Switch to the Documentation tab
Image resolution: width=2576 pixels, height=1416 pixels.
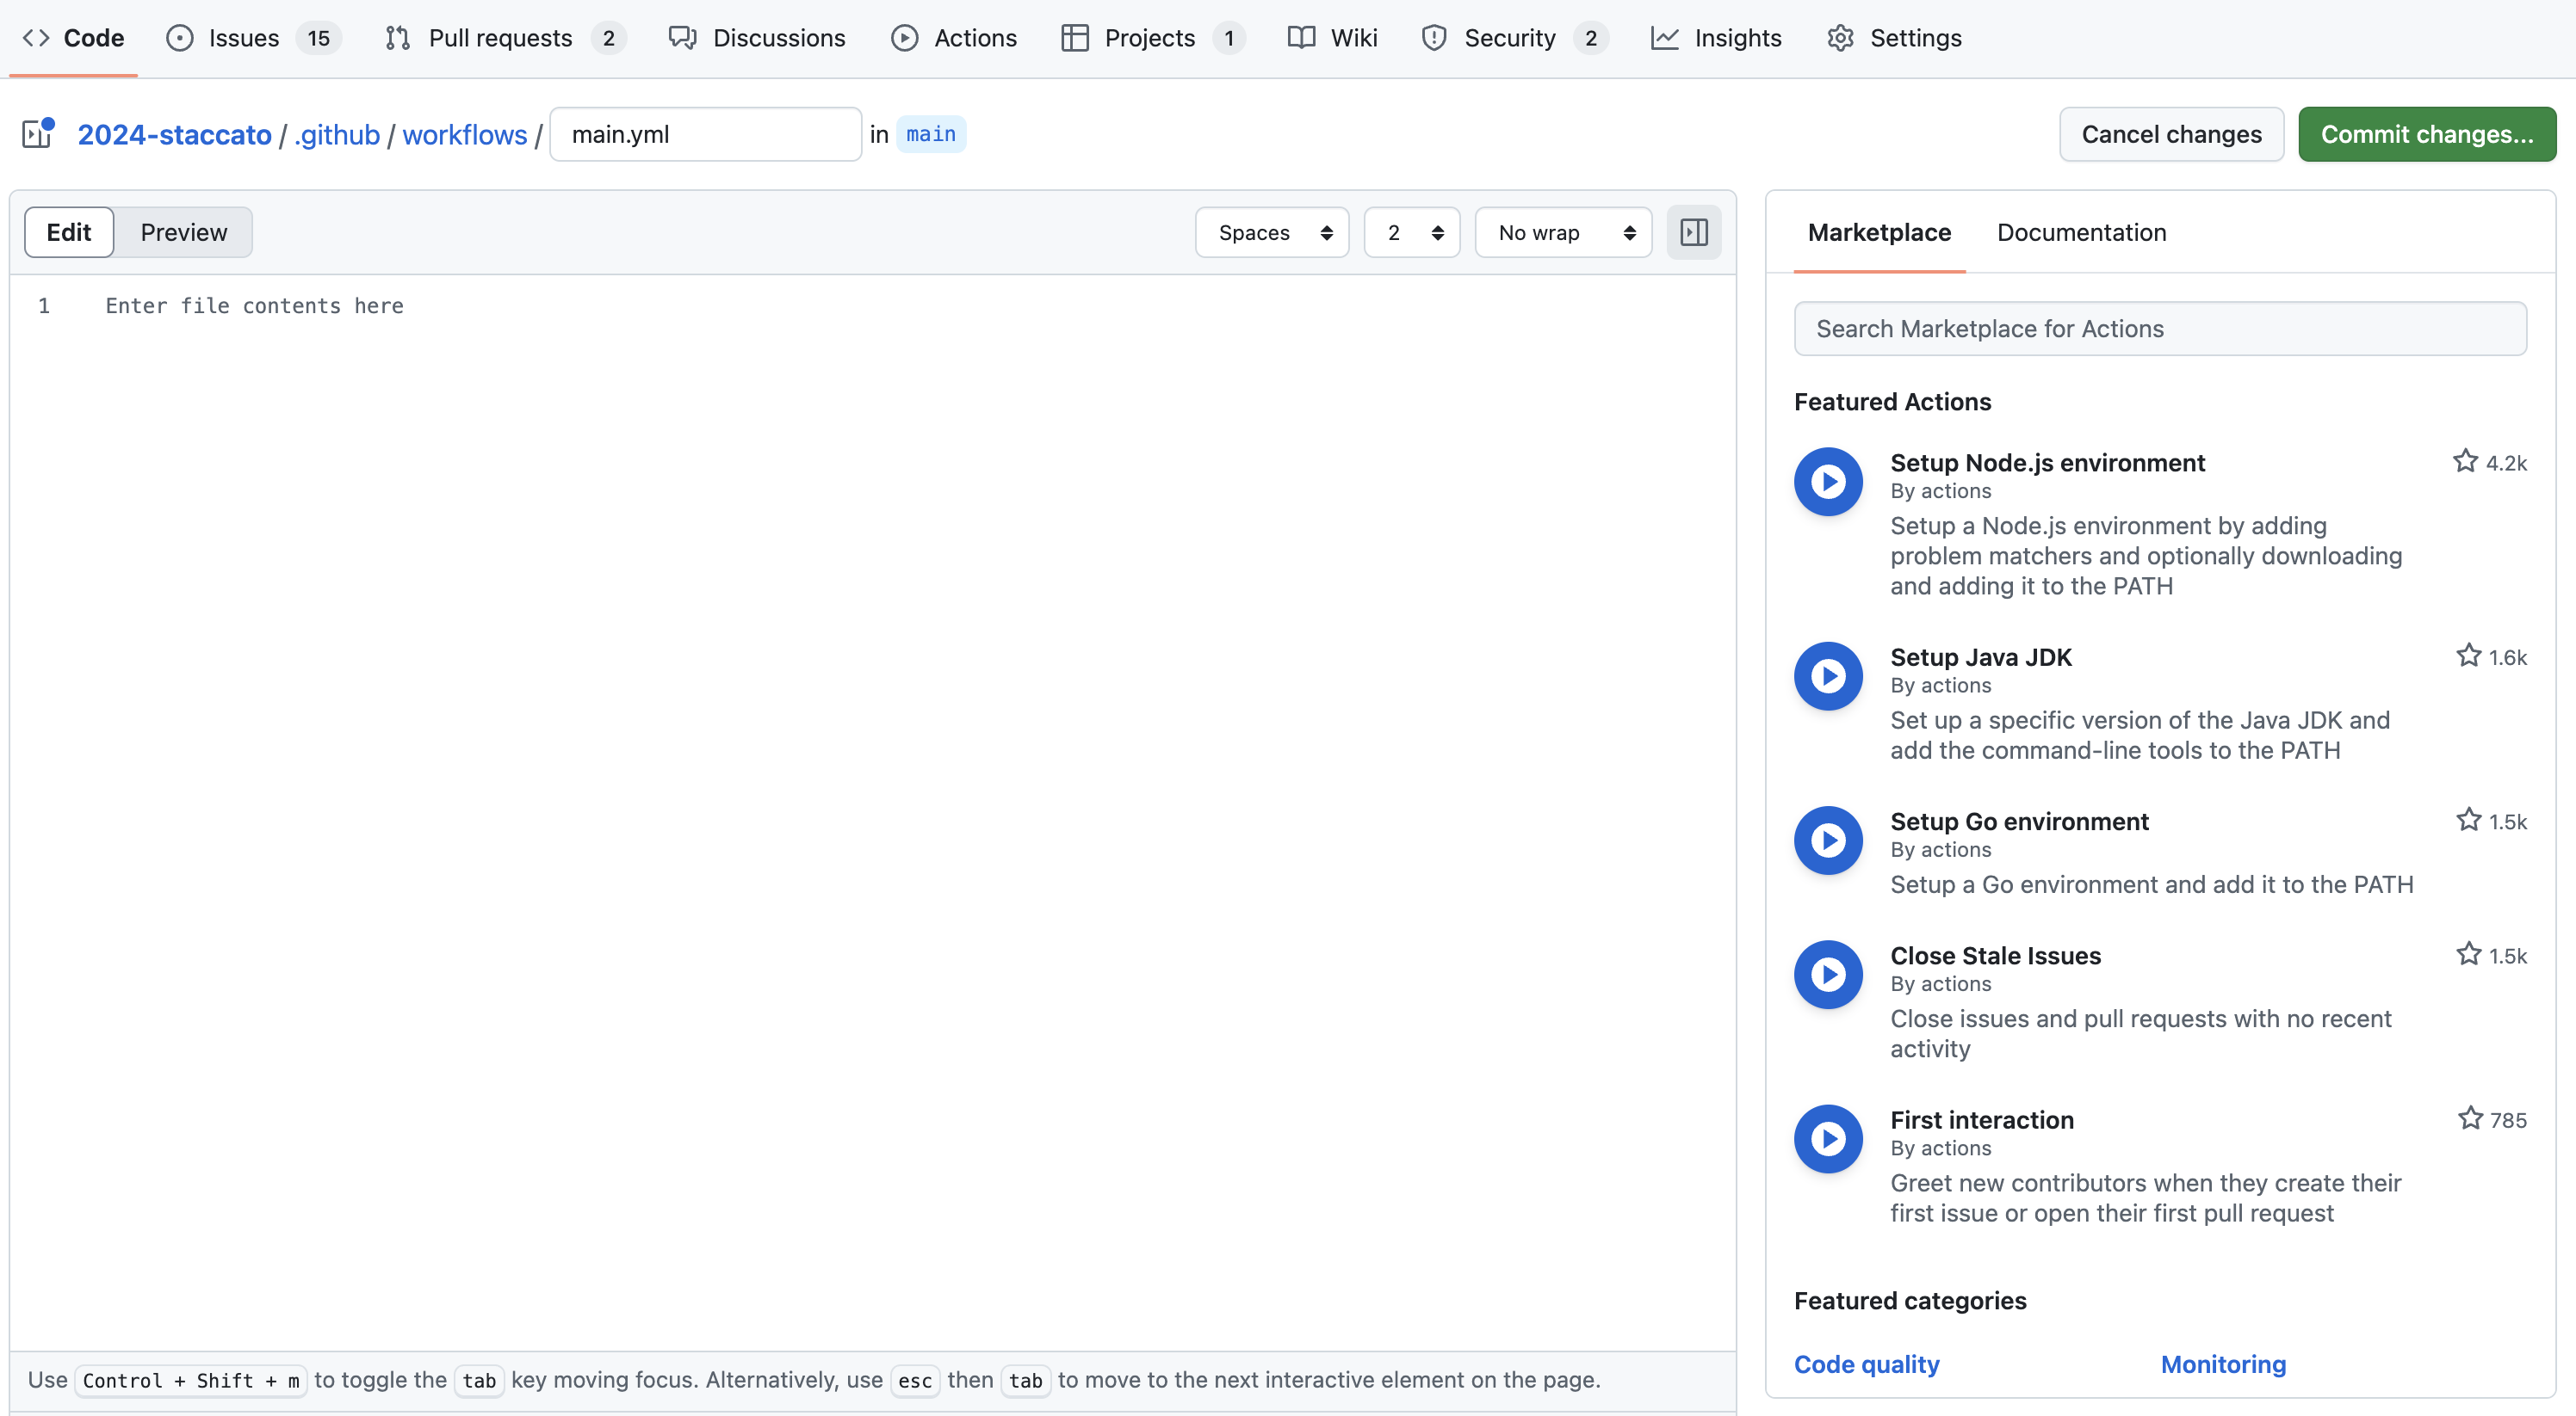[2081, 233]
